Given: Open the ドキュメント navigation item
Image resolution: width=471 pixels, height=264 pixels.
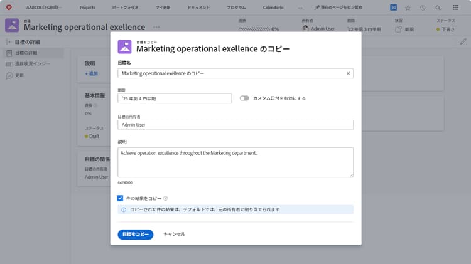Looking at the screenshot, I should [198, 8].
